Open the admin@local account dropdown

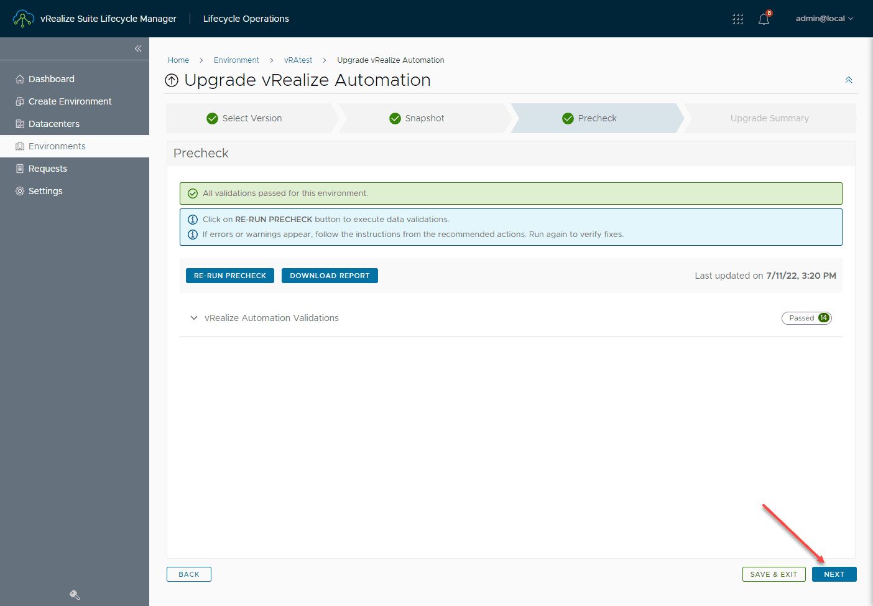(x=824, y=18)
